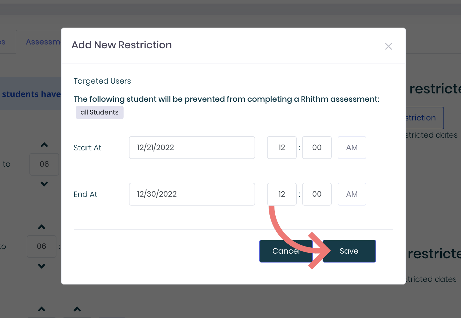461x318 pixels.
Task: Toggle the End At AM/PM button
Action: 352,194
